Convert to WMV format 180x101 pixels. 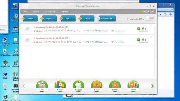coord(60,86)
